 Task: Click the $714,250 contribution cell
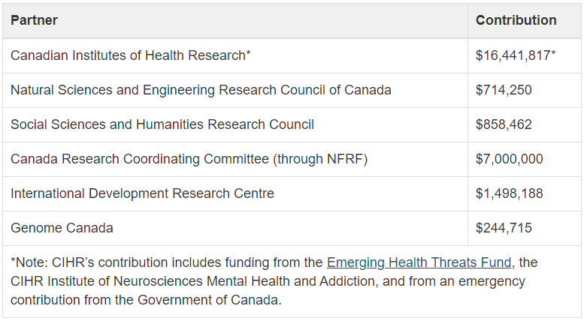(x=525, y=90)
